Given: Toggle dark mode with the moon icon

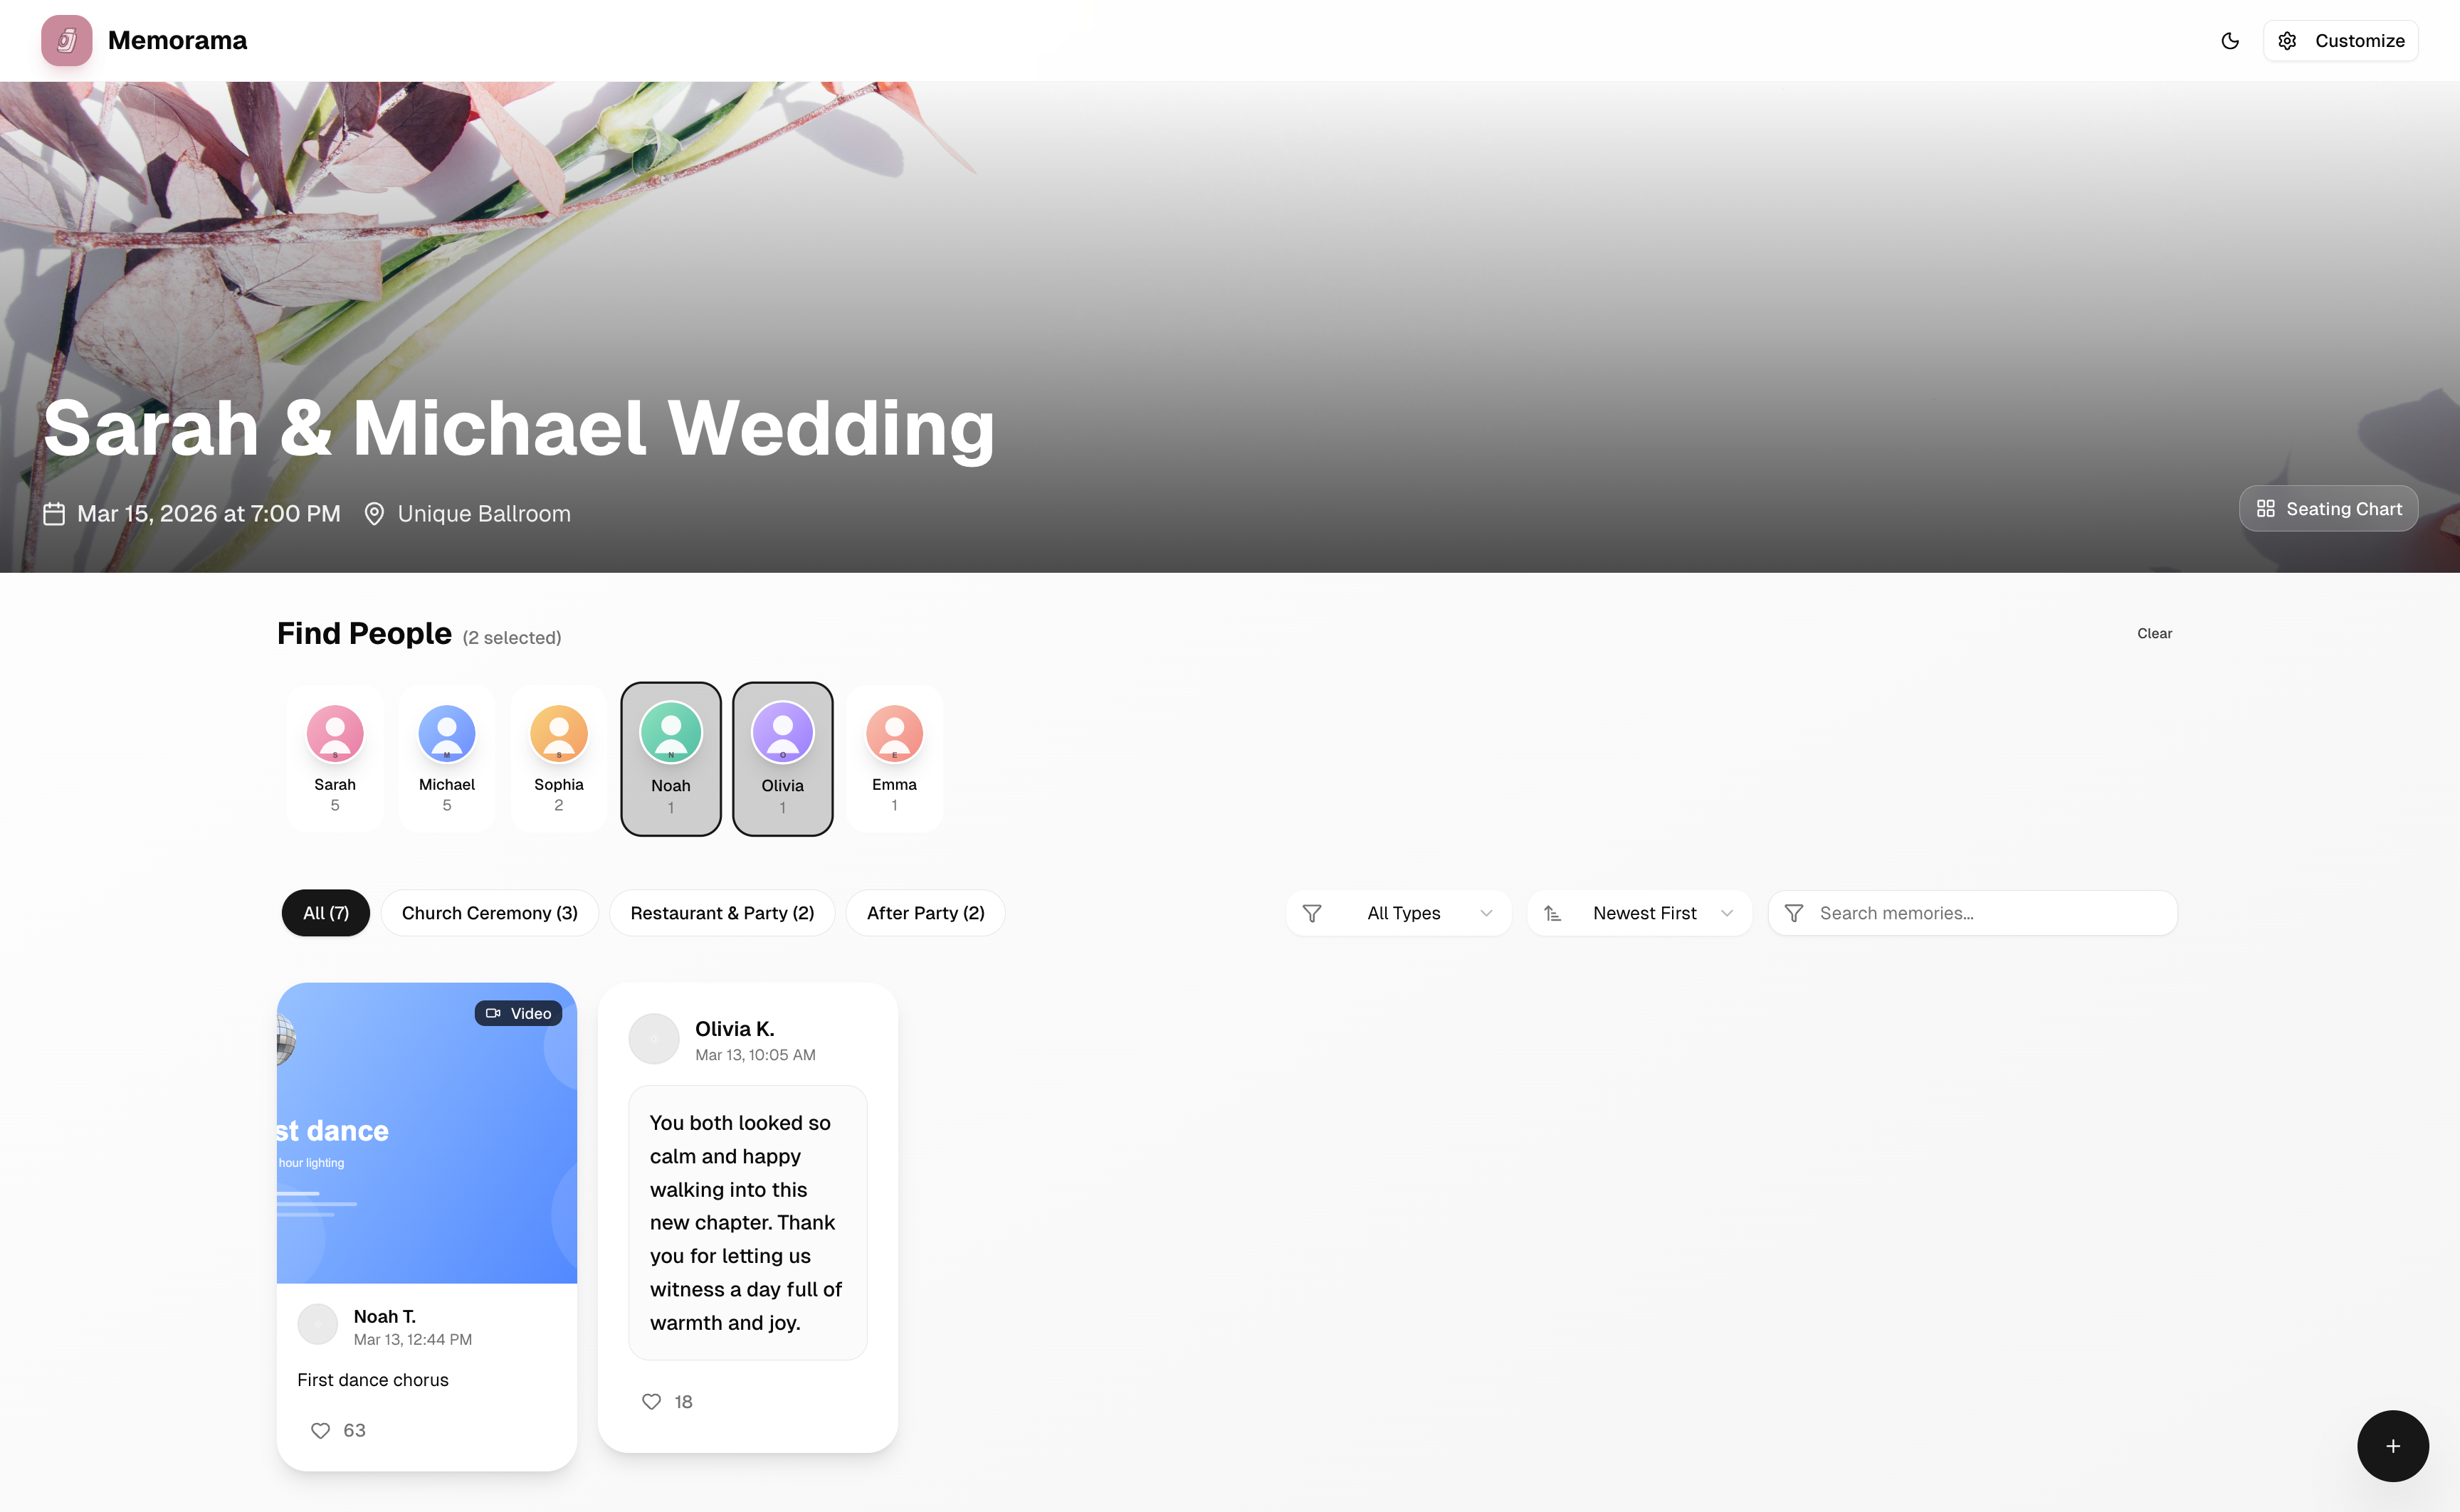Looking at the screenshot, I should coord(2230,41).
